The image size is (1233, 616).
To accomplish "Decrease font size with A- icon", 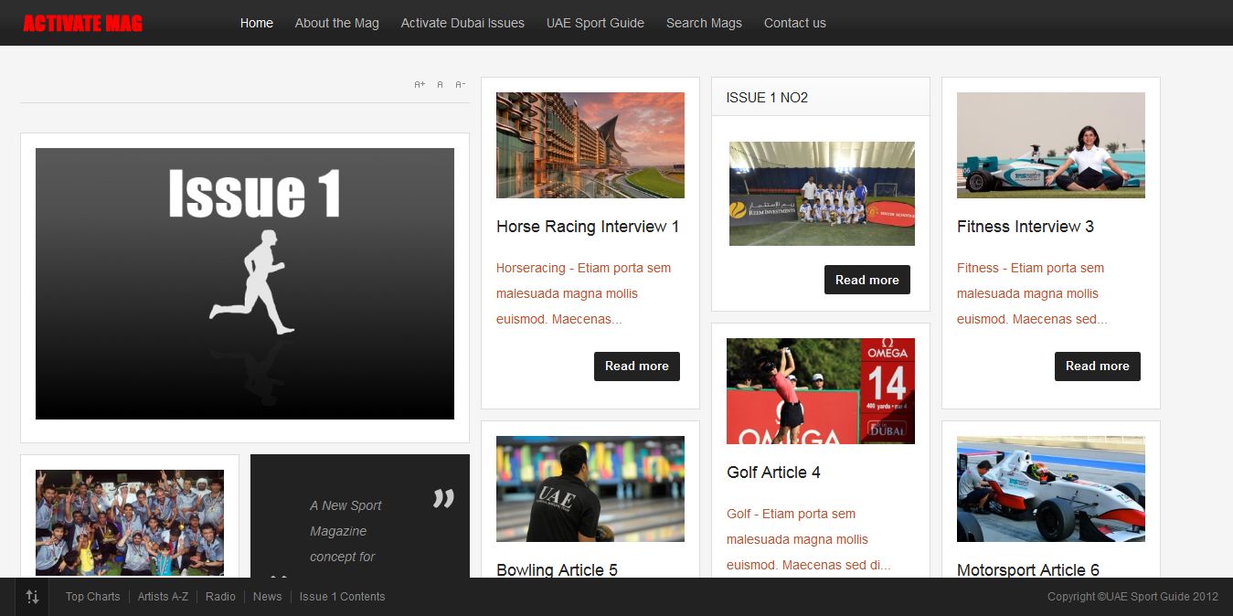I will tap(461, 85).
